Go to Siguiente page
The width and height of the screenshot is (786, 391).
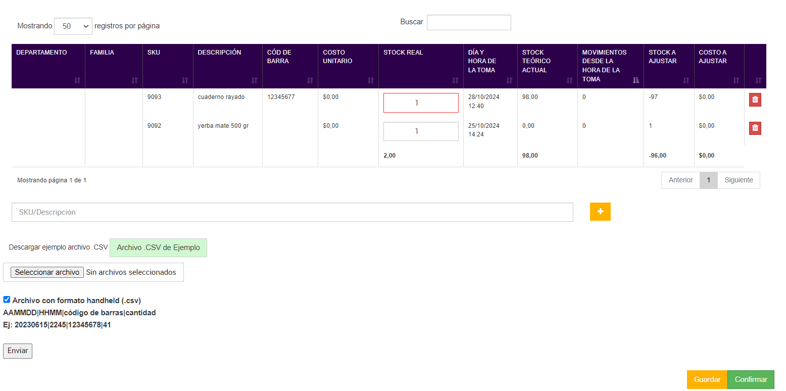(x=739, y=180)
